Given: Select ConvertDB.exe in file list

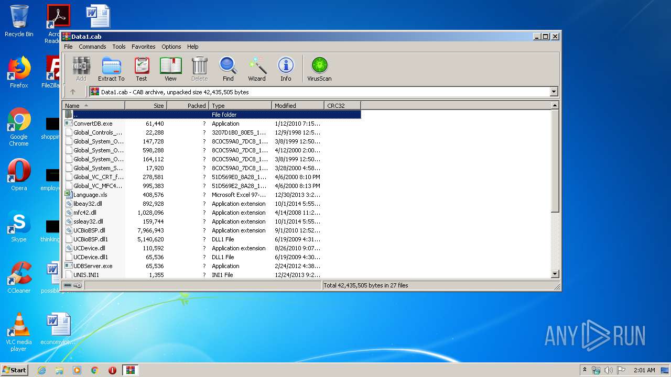Looking at the screenshot, I should pos(212,124).
